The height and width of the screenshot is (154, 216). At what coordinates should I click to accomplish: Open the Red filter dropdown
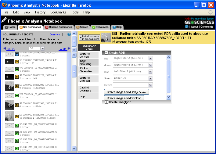[150, 58]
